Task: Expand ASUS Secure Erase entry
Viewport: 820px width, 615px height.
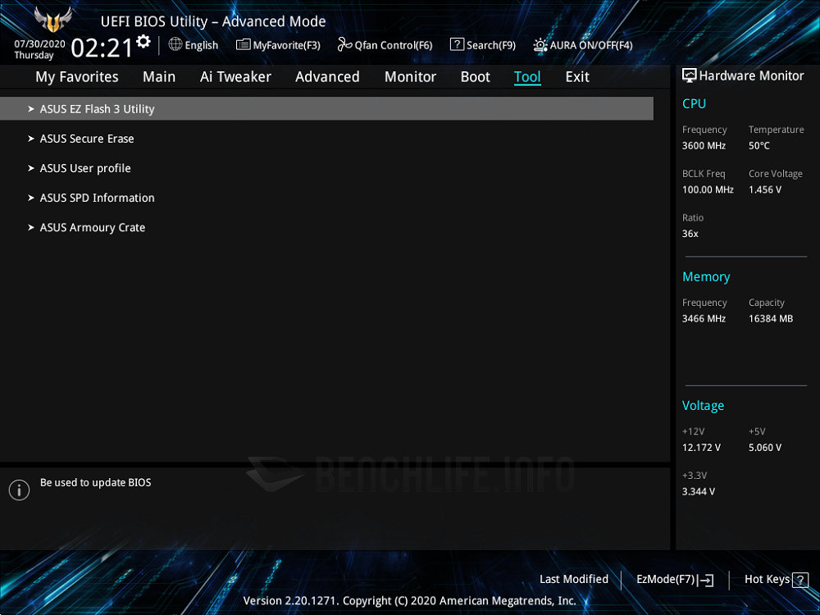Action: coord(87,139)
